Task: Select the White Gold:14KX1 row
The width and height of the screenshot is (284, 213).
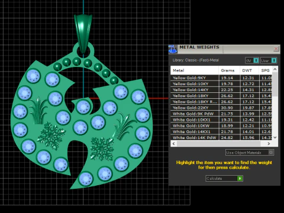Action: 221,132
